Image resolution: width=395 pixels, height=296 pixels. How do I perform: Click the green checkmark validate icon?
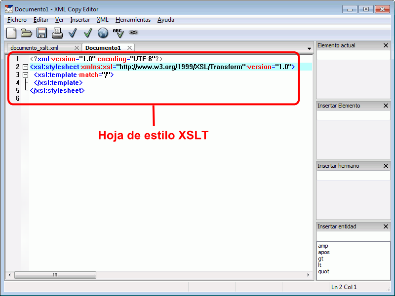tap(88, 33)
